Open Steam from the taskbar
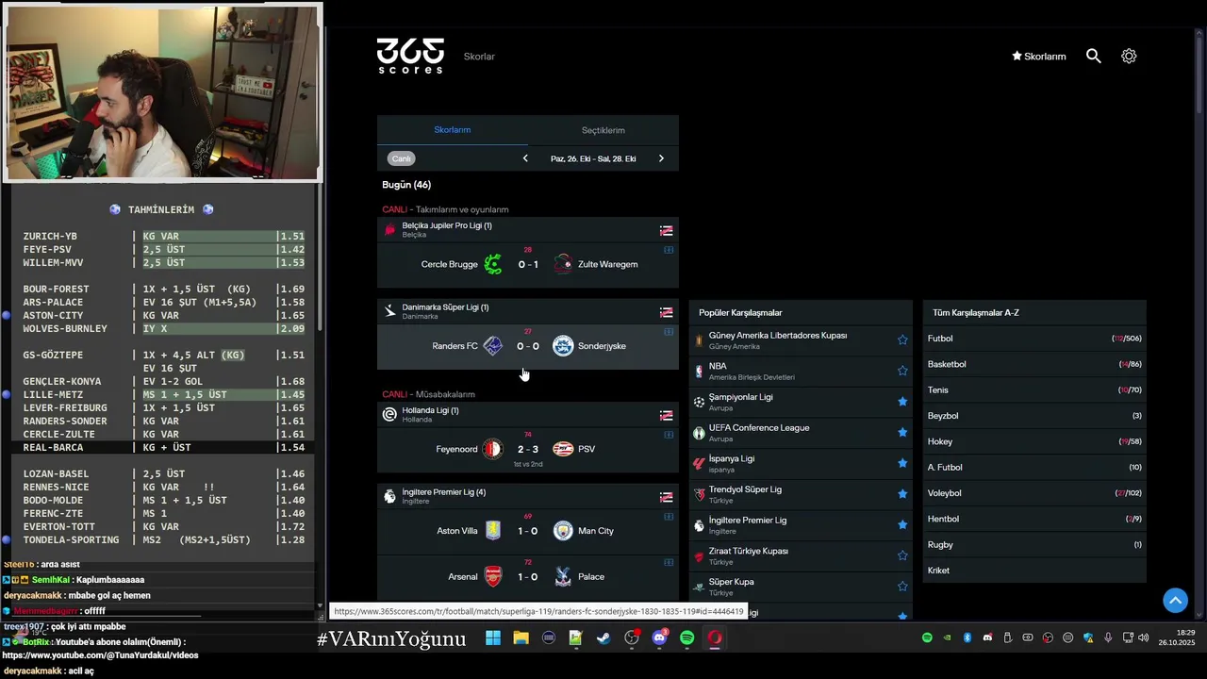This screenshot has height=679, width=1207. pos(603,638)
